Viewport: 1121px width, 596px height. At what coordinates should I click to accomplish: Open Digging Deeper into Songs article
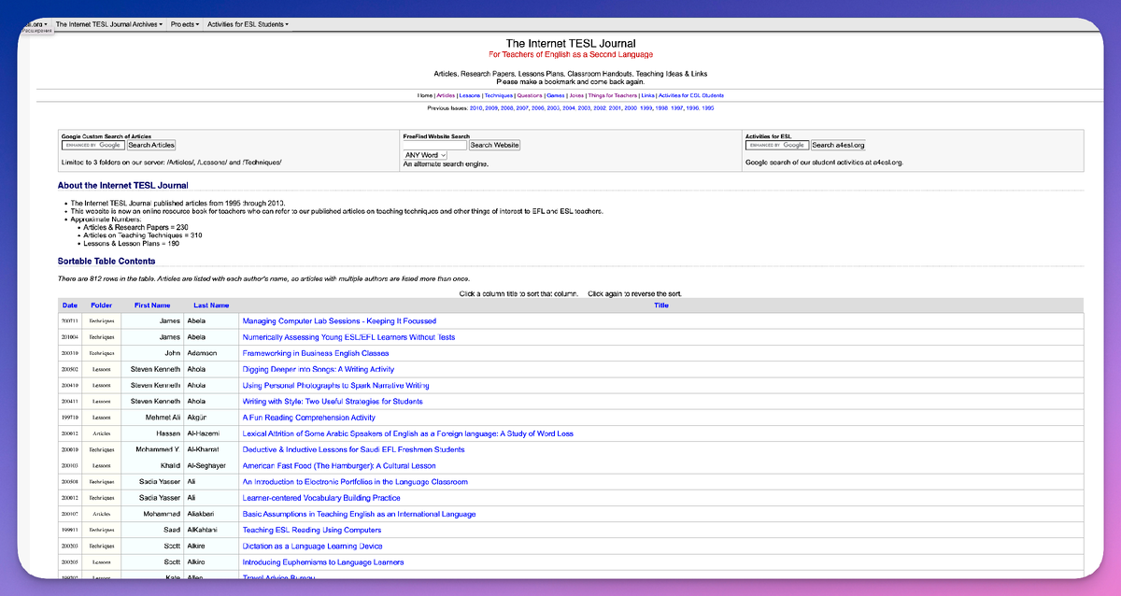tap(319, 369)
